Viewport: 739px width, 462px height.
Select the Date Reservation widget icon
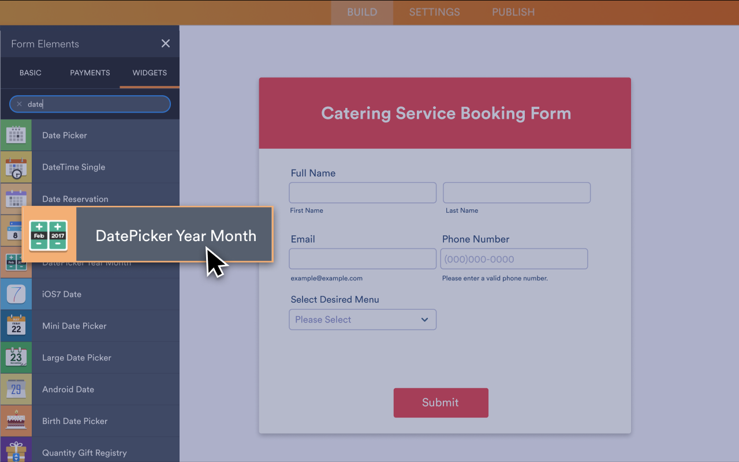[x=16, y=198]
